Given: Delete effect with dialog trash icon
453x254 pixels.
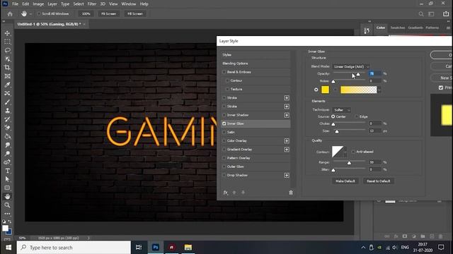Looking at the screenshot, I should (x=291, y=193).
